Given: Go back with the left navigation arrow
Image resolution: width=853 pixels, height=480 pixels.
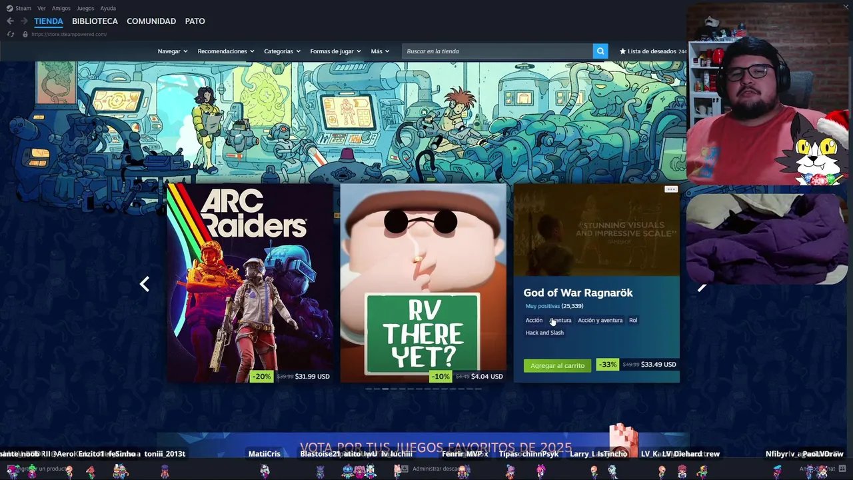Looking at the screenshot, I should point(10,21).
